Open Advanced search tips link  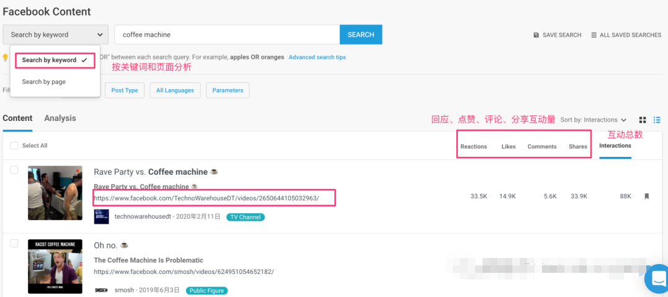pyautogui.click(x=317, y=57)
